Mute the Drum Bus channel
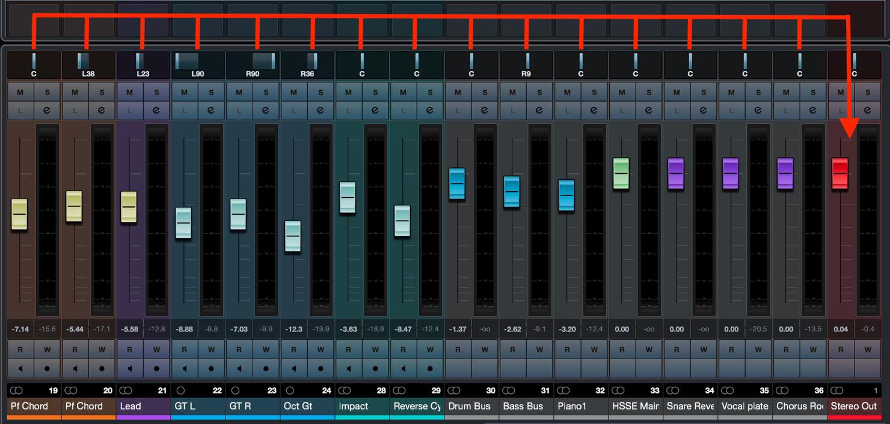 tap(458, 93)
